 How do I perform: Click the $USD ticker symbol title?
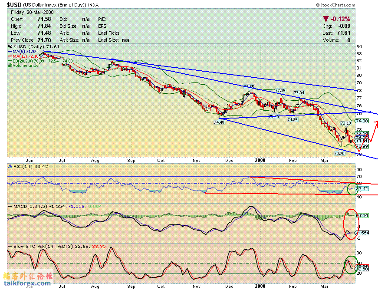pyautogui.click(x=14, y=5)
